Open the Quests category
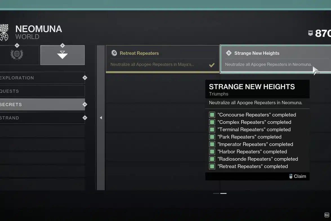 tap(42, 91)
